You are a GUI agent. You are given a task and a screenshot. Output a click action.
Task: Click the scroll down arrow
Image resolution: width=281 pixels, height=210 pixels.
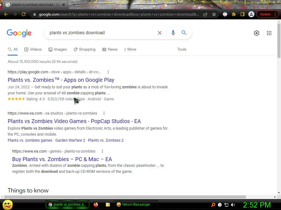[x=279, y=193]
